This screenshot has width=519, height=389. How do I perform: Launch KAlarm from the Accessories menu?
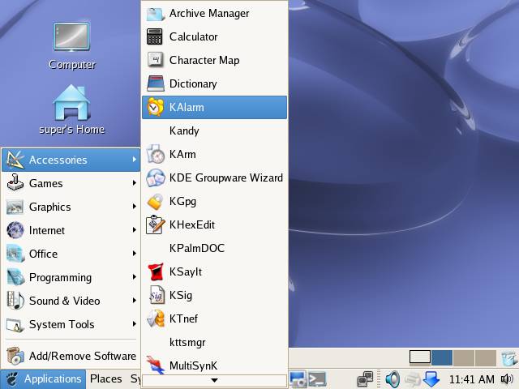pyautogui.click(x=187, y=107)
